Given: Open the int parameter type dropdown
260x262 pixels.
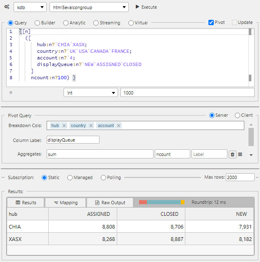Looking at the screenshot, I should [x=91, y=93].
